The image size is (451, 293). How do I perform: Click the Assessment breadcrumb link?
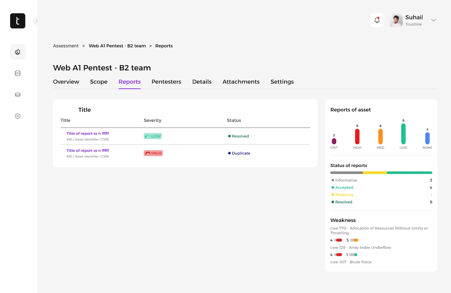[66, 46]
